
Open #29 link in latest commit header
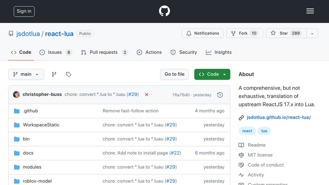point(133,95)
